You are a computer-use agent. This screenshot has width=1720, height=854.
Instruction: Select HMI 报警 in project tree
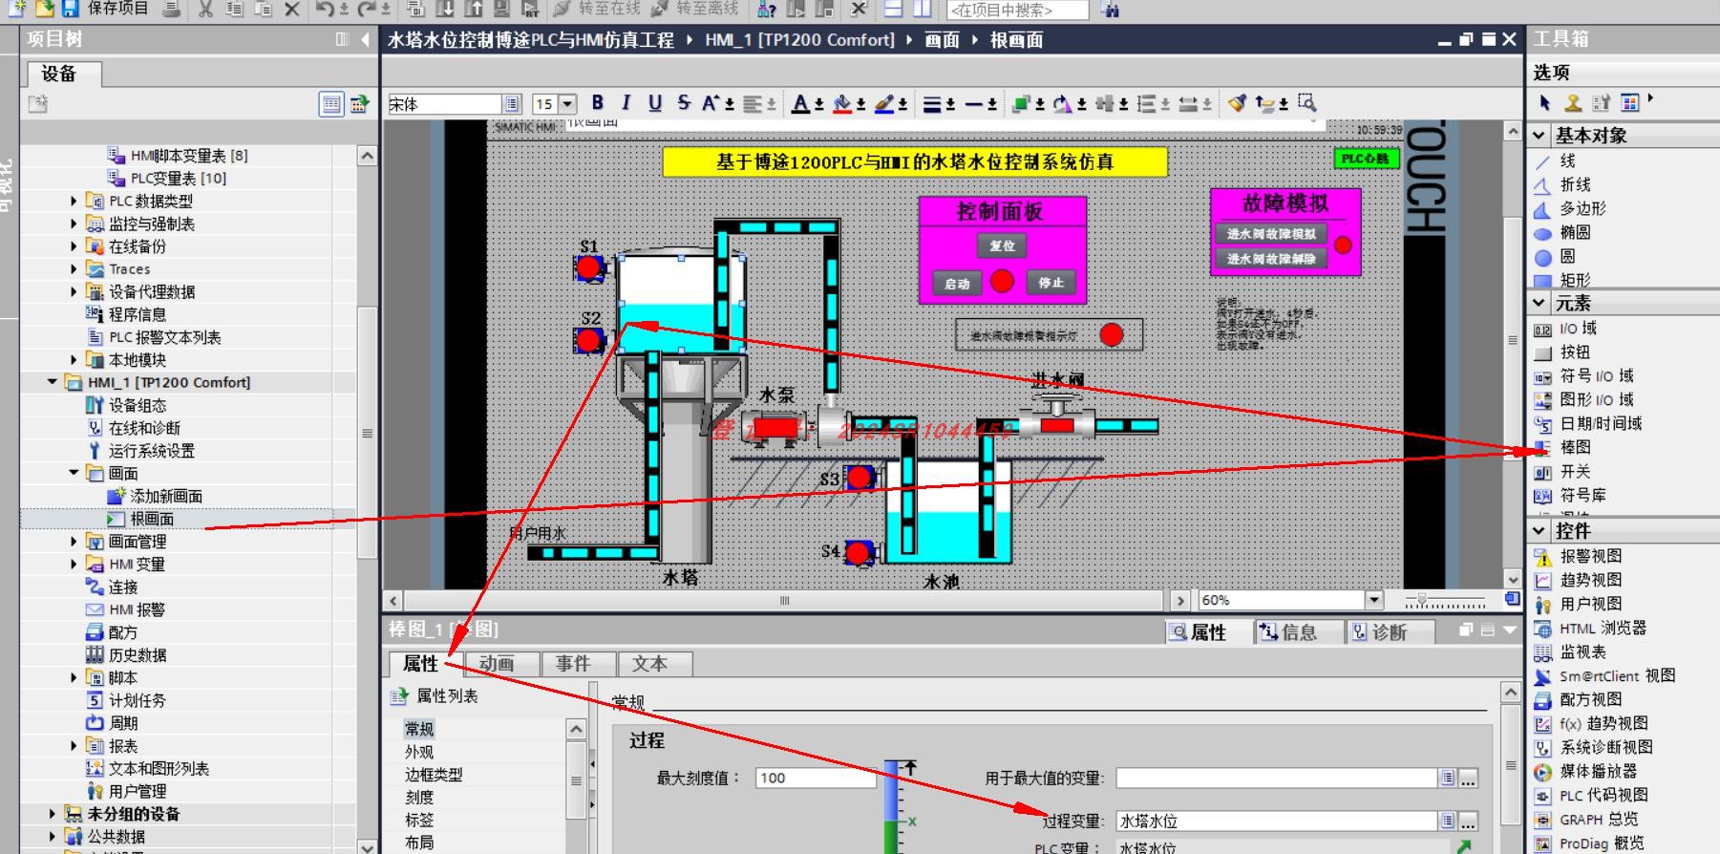136,609
